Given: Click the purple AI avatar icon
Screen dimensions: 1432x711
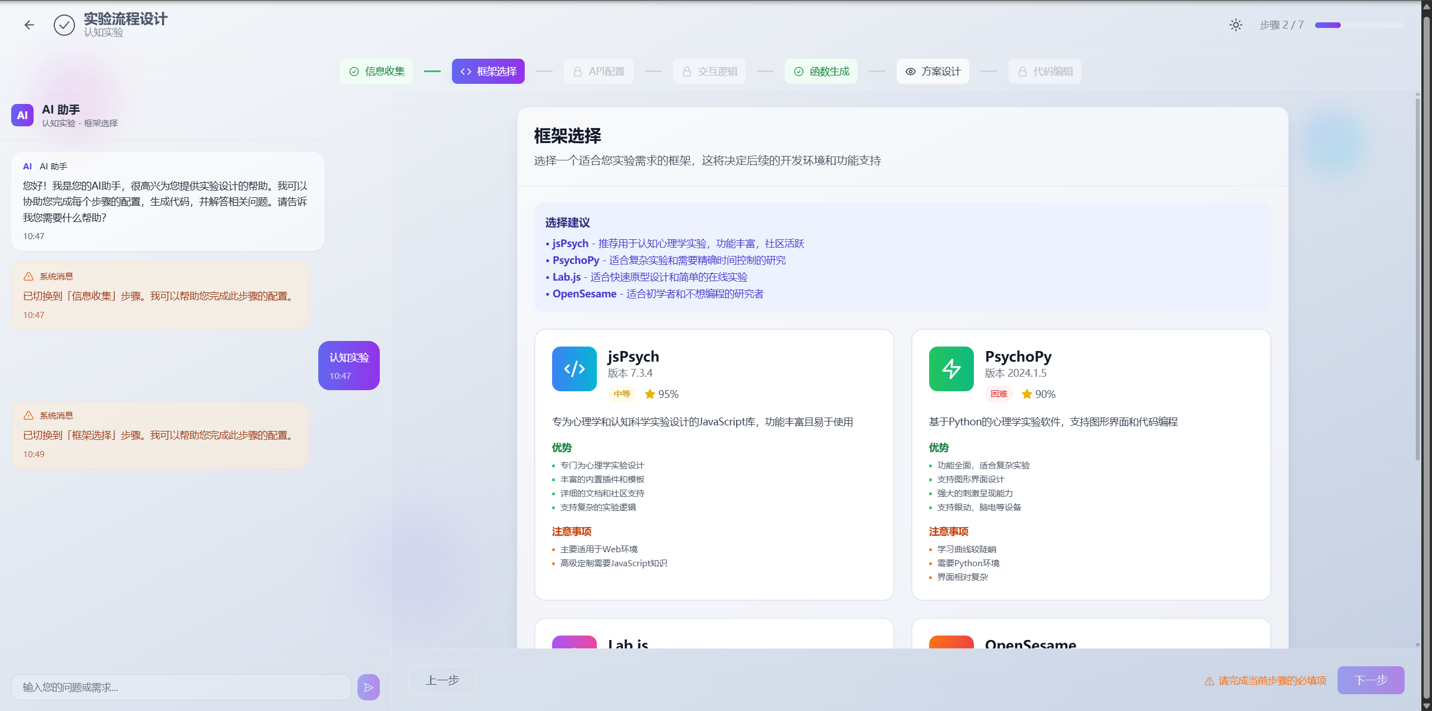Looking at the screenshot, I should [22, 115].
